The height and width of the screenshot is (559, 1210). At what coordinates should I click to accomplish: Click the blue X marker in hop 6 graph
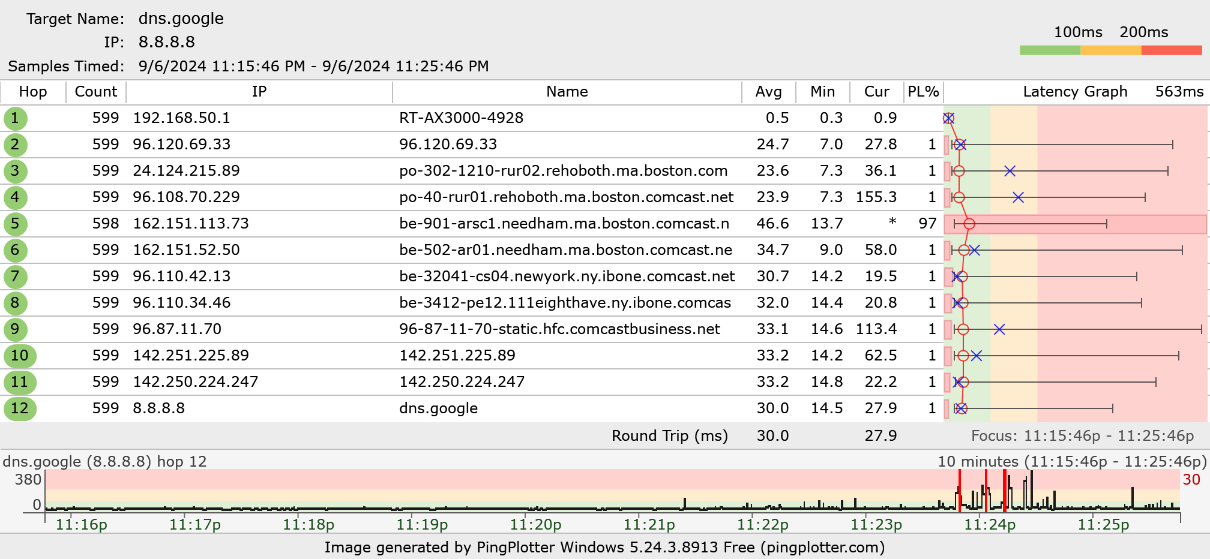[974, 250]
